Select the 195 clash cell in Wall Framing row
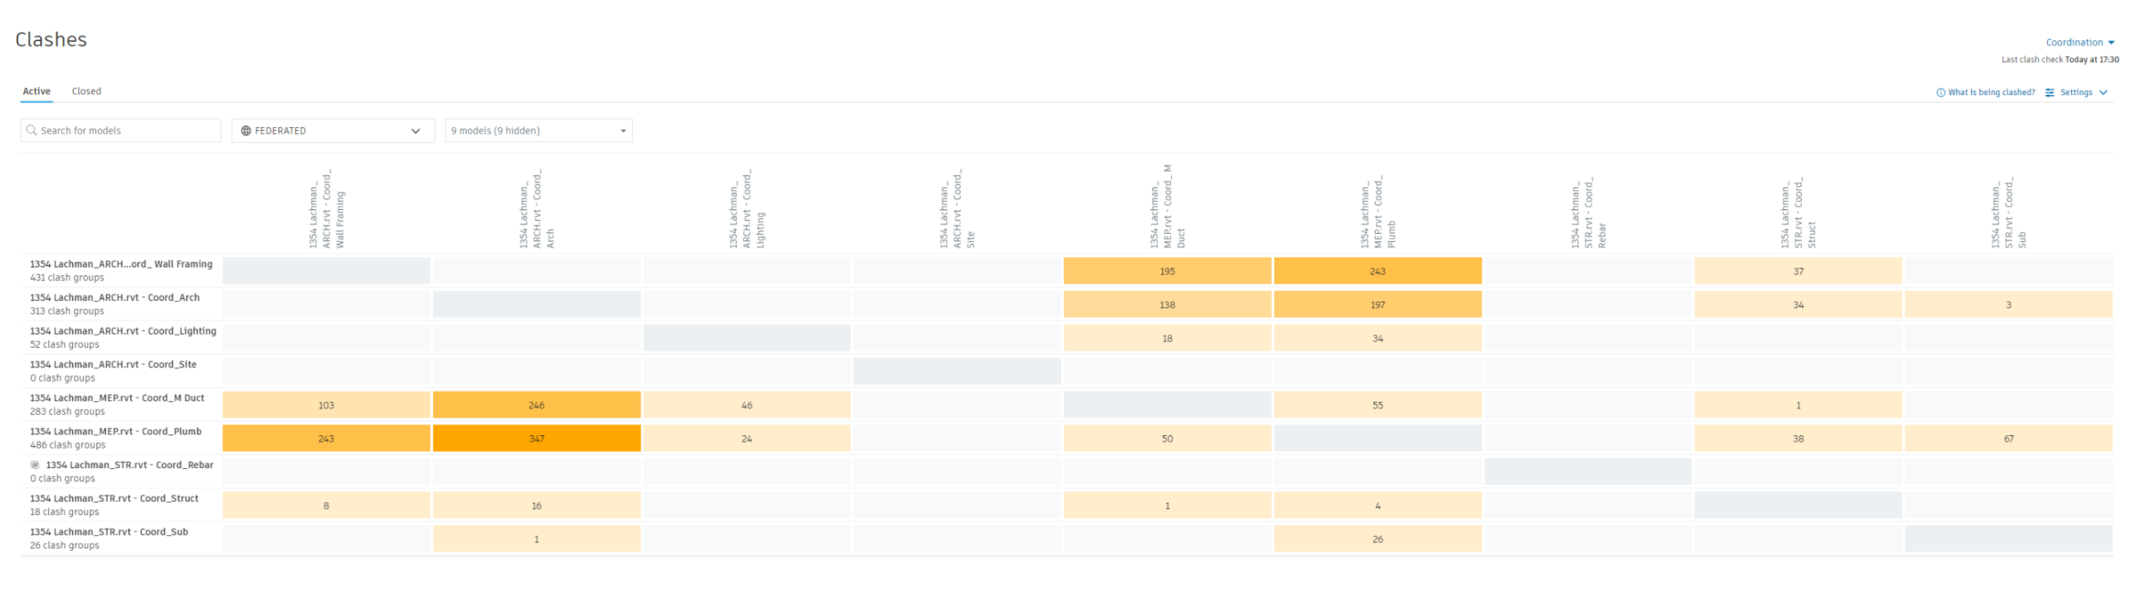This screenshot has width=2136, height=598. click(1167, 271)
